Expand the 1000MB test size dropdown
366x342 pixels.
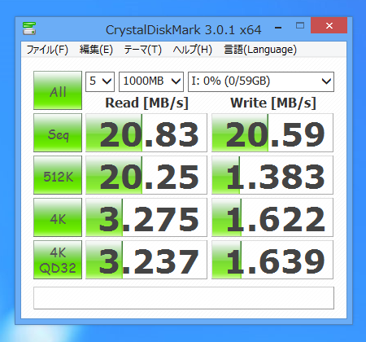(151, 81)
